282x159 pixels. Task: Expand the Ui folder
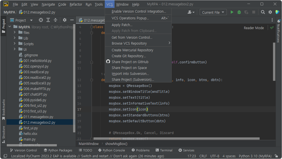tap(15, 49)
